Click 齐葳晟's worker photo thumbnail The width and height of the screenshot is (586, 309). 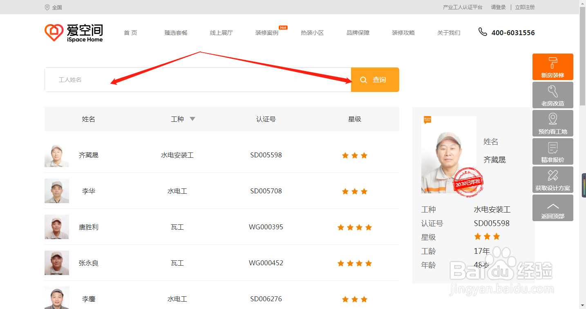56,155
